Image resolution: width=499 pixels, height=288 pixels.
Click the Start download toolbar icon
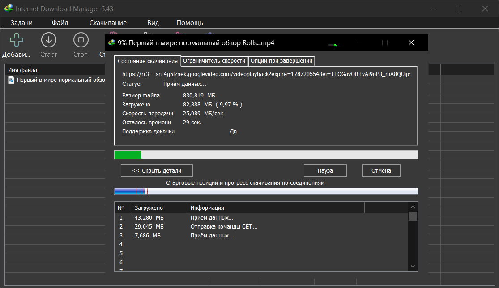click(49, 40)
